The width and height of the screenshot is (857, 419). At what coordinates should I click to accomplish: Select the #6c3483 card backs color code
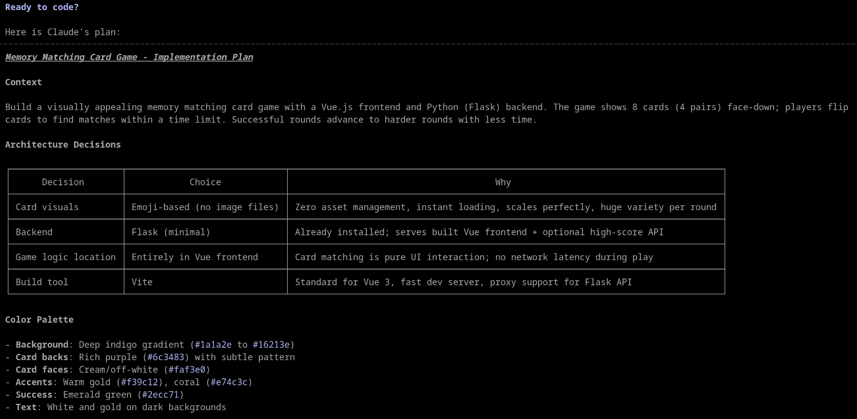[x=165, y=357]
